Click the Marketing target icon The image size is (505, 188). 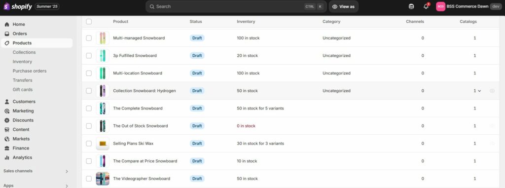click(7, 111)
